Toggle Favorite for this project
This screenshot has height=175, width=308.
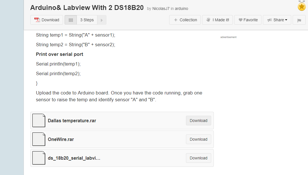248,20
